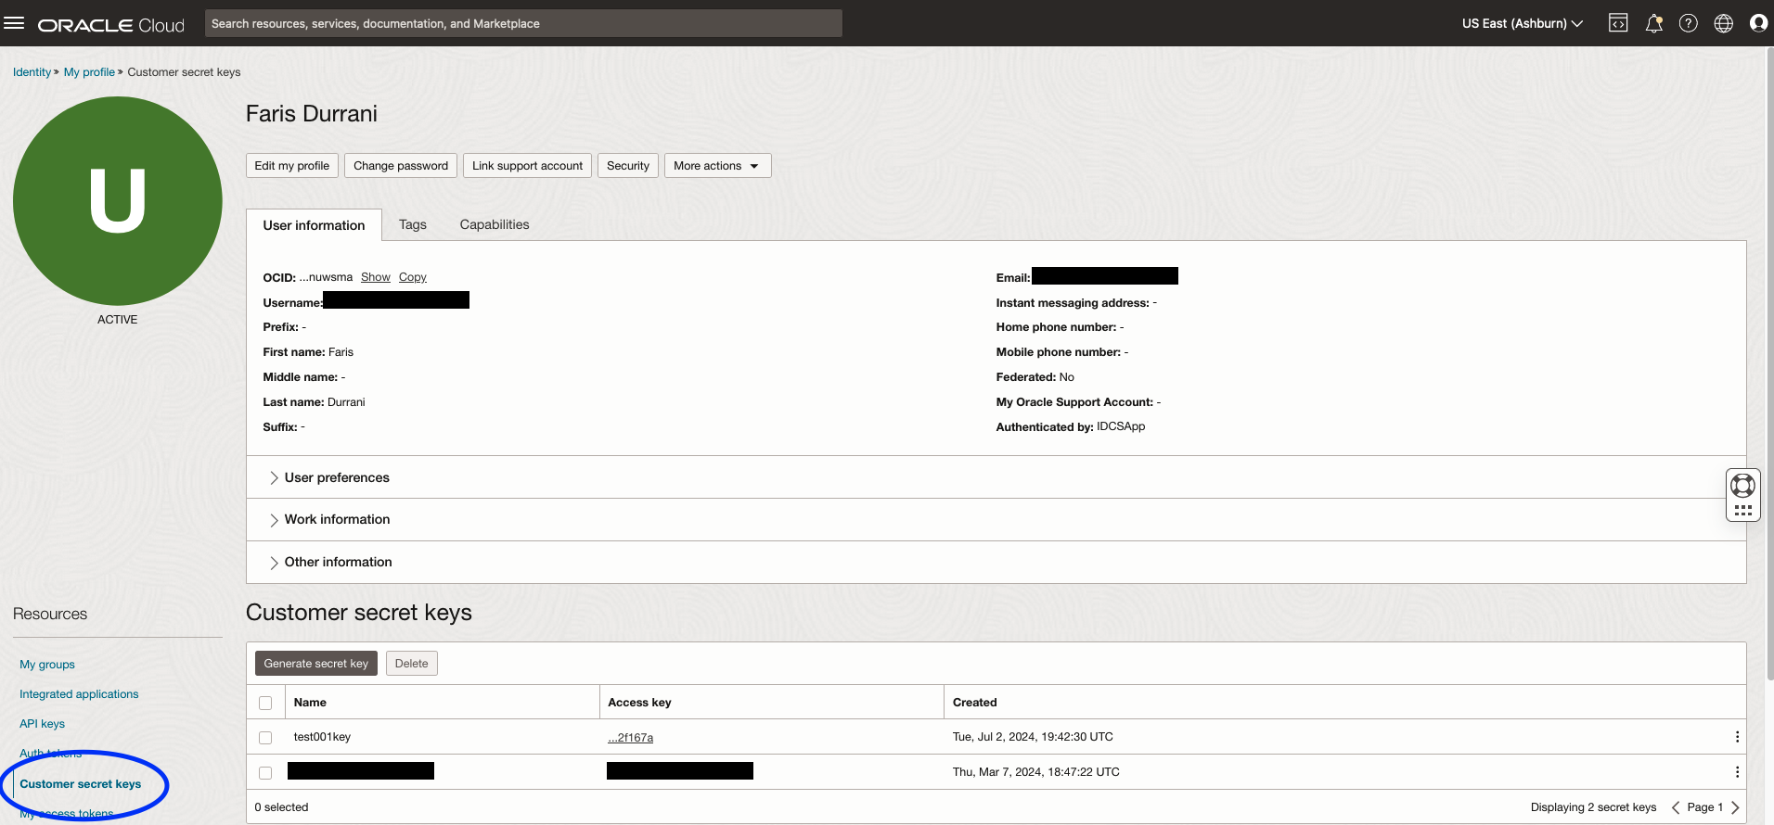Click the Tue, Jul 2, 2024 created date

click(x=1033, y=737)
